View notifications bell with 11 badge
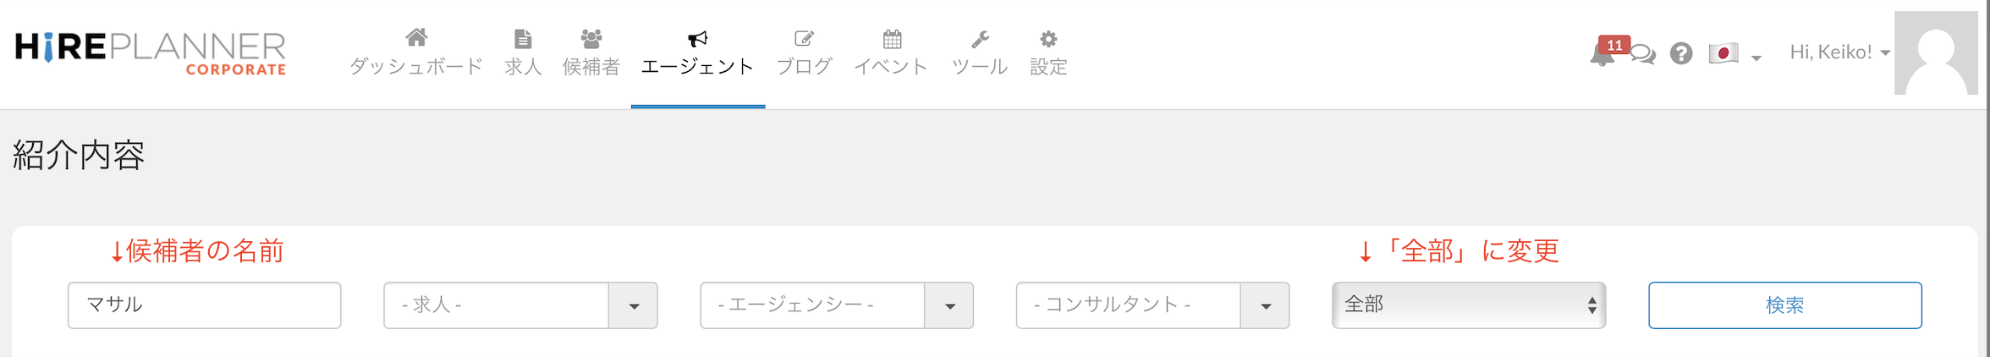Viewport: 1990px width, 357px height. tap(1602, 55)
